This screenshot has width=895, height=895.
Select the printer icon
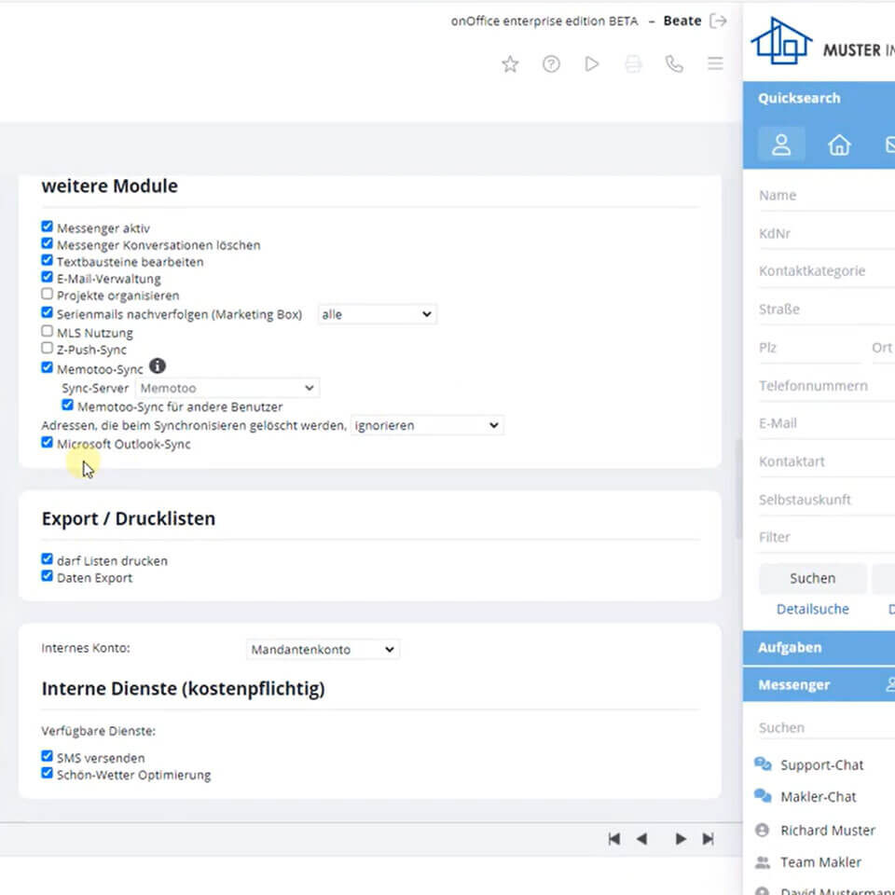633,63
